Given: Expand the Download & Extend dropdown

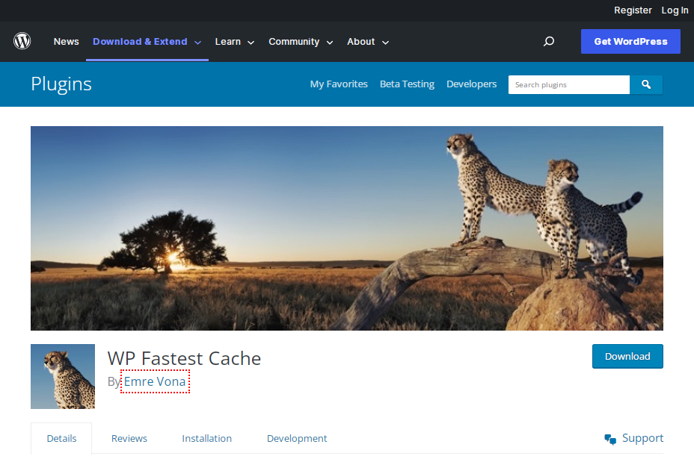Looking at the screenshot, I should [x=147, y=41].
